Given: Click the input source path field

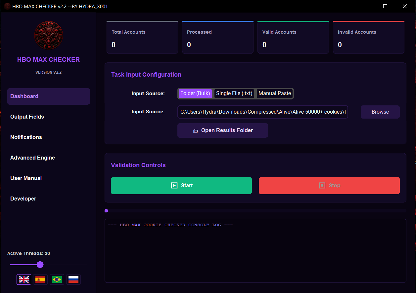Looking at the screenshot, I should [263, 112].
